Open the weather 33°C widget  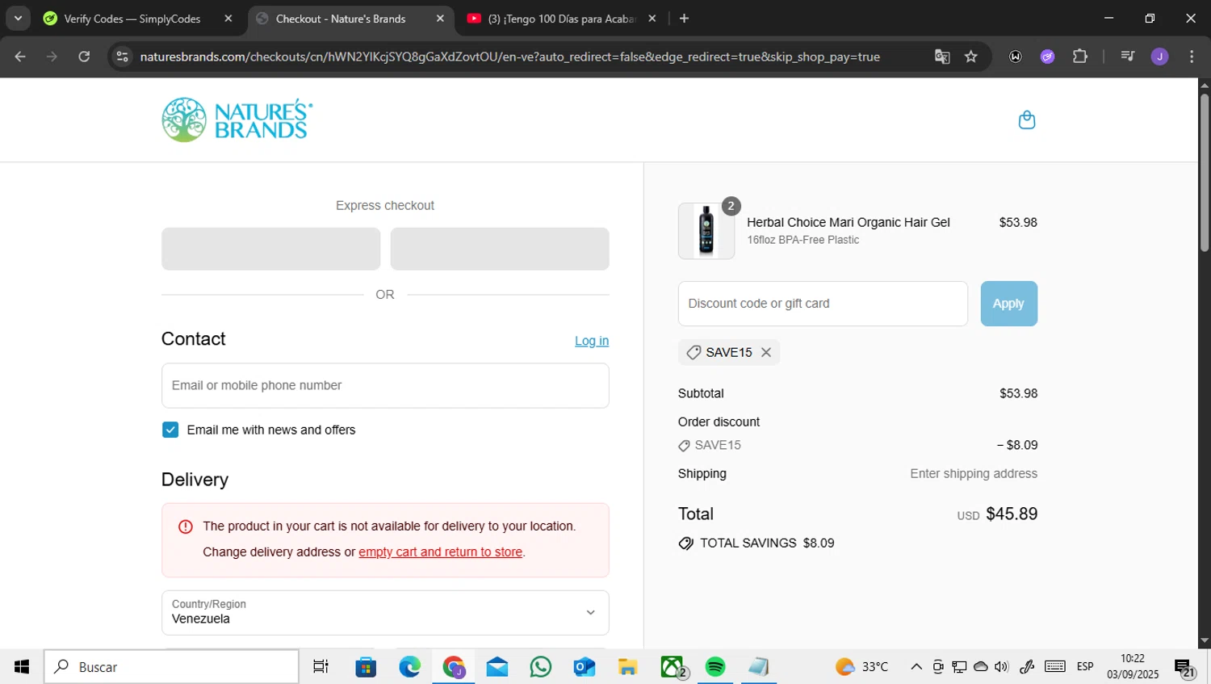[x=862, y=667]
